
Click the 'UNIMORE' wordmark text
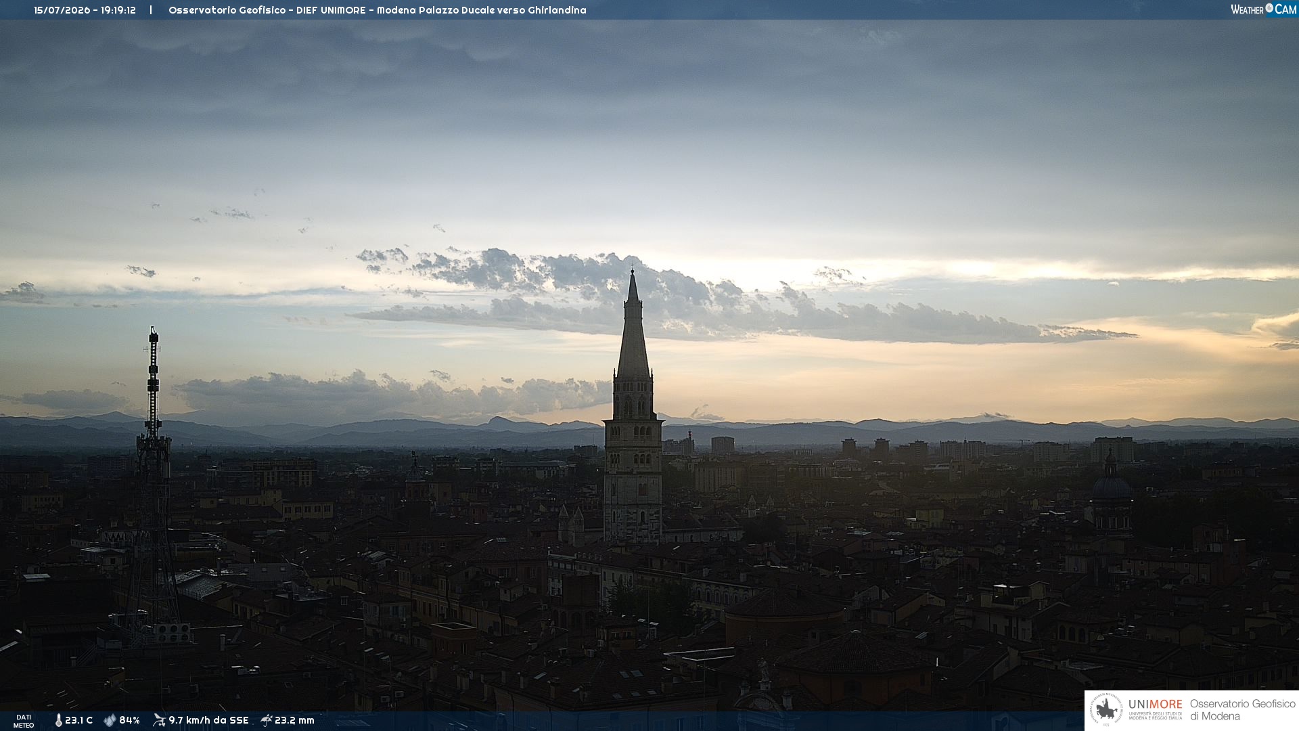pyautogui.click(x=1155, y=704)
